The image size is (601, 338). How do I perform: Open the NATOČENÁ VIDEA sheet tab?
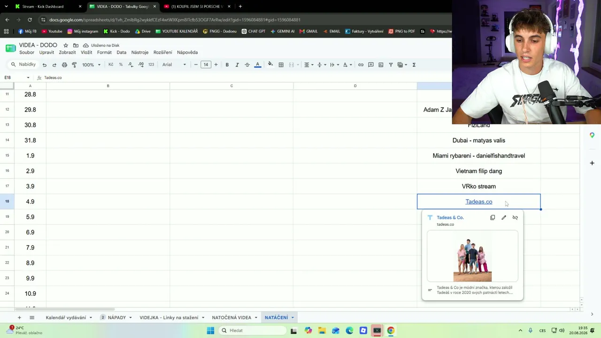(231, 318)
